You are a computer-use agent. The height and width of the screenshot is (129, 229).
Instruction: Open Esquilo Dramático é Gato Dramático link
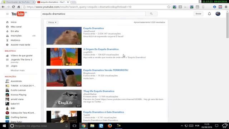[x=103, y=112]
